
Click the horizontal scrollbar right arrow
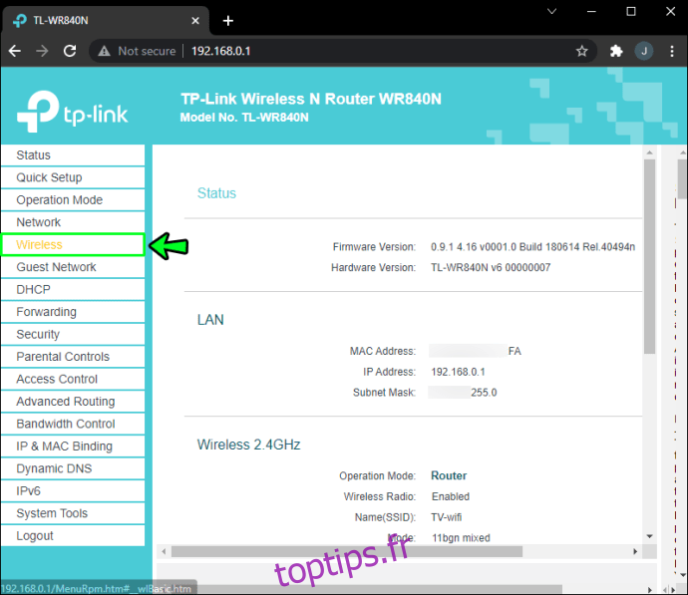(635, 551)
